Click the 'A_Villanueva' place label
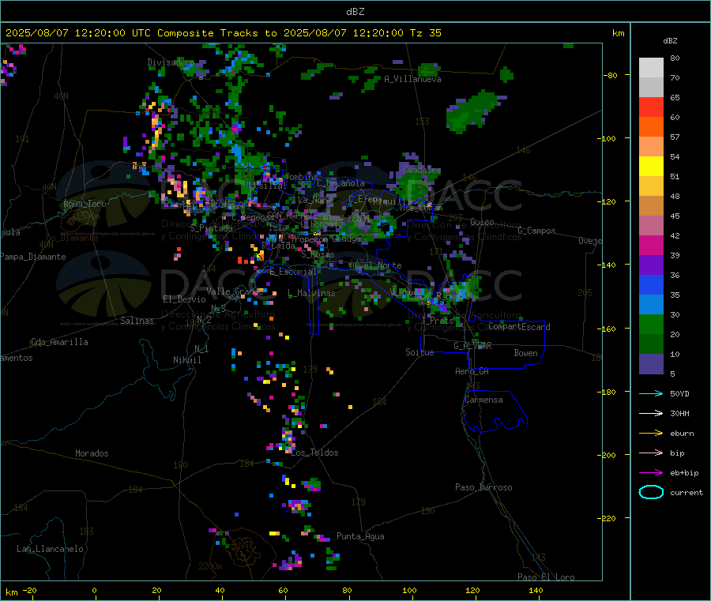This screenshot has height=601, width=711. pyautogui.click(x=412, y=79)
